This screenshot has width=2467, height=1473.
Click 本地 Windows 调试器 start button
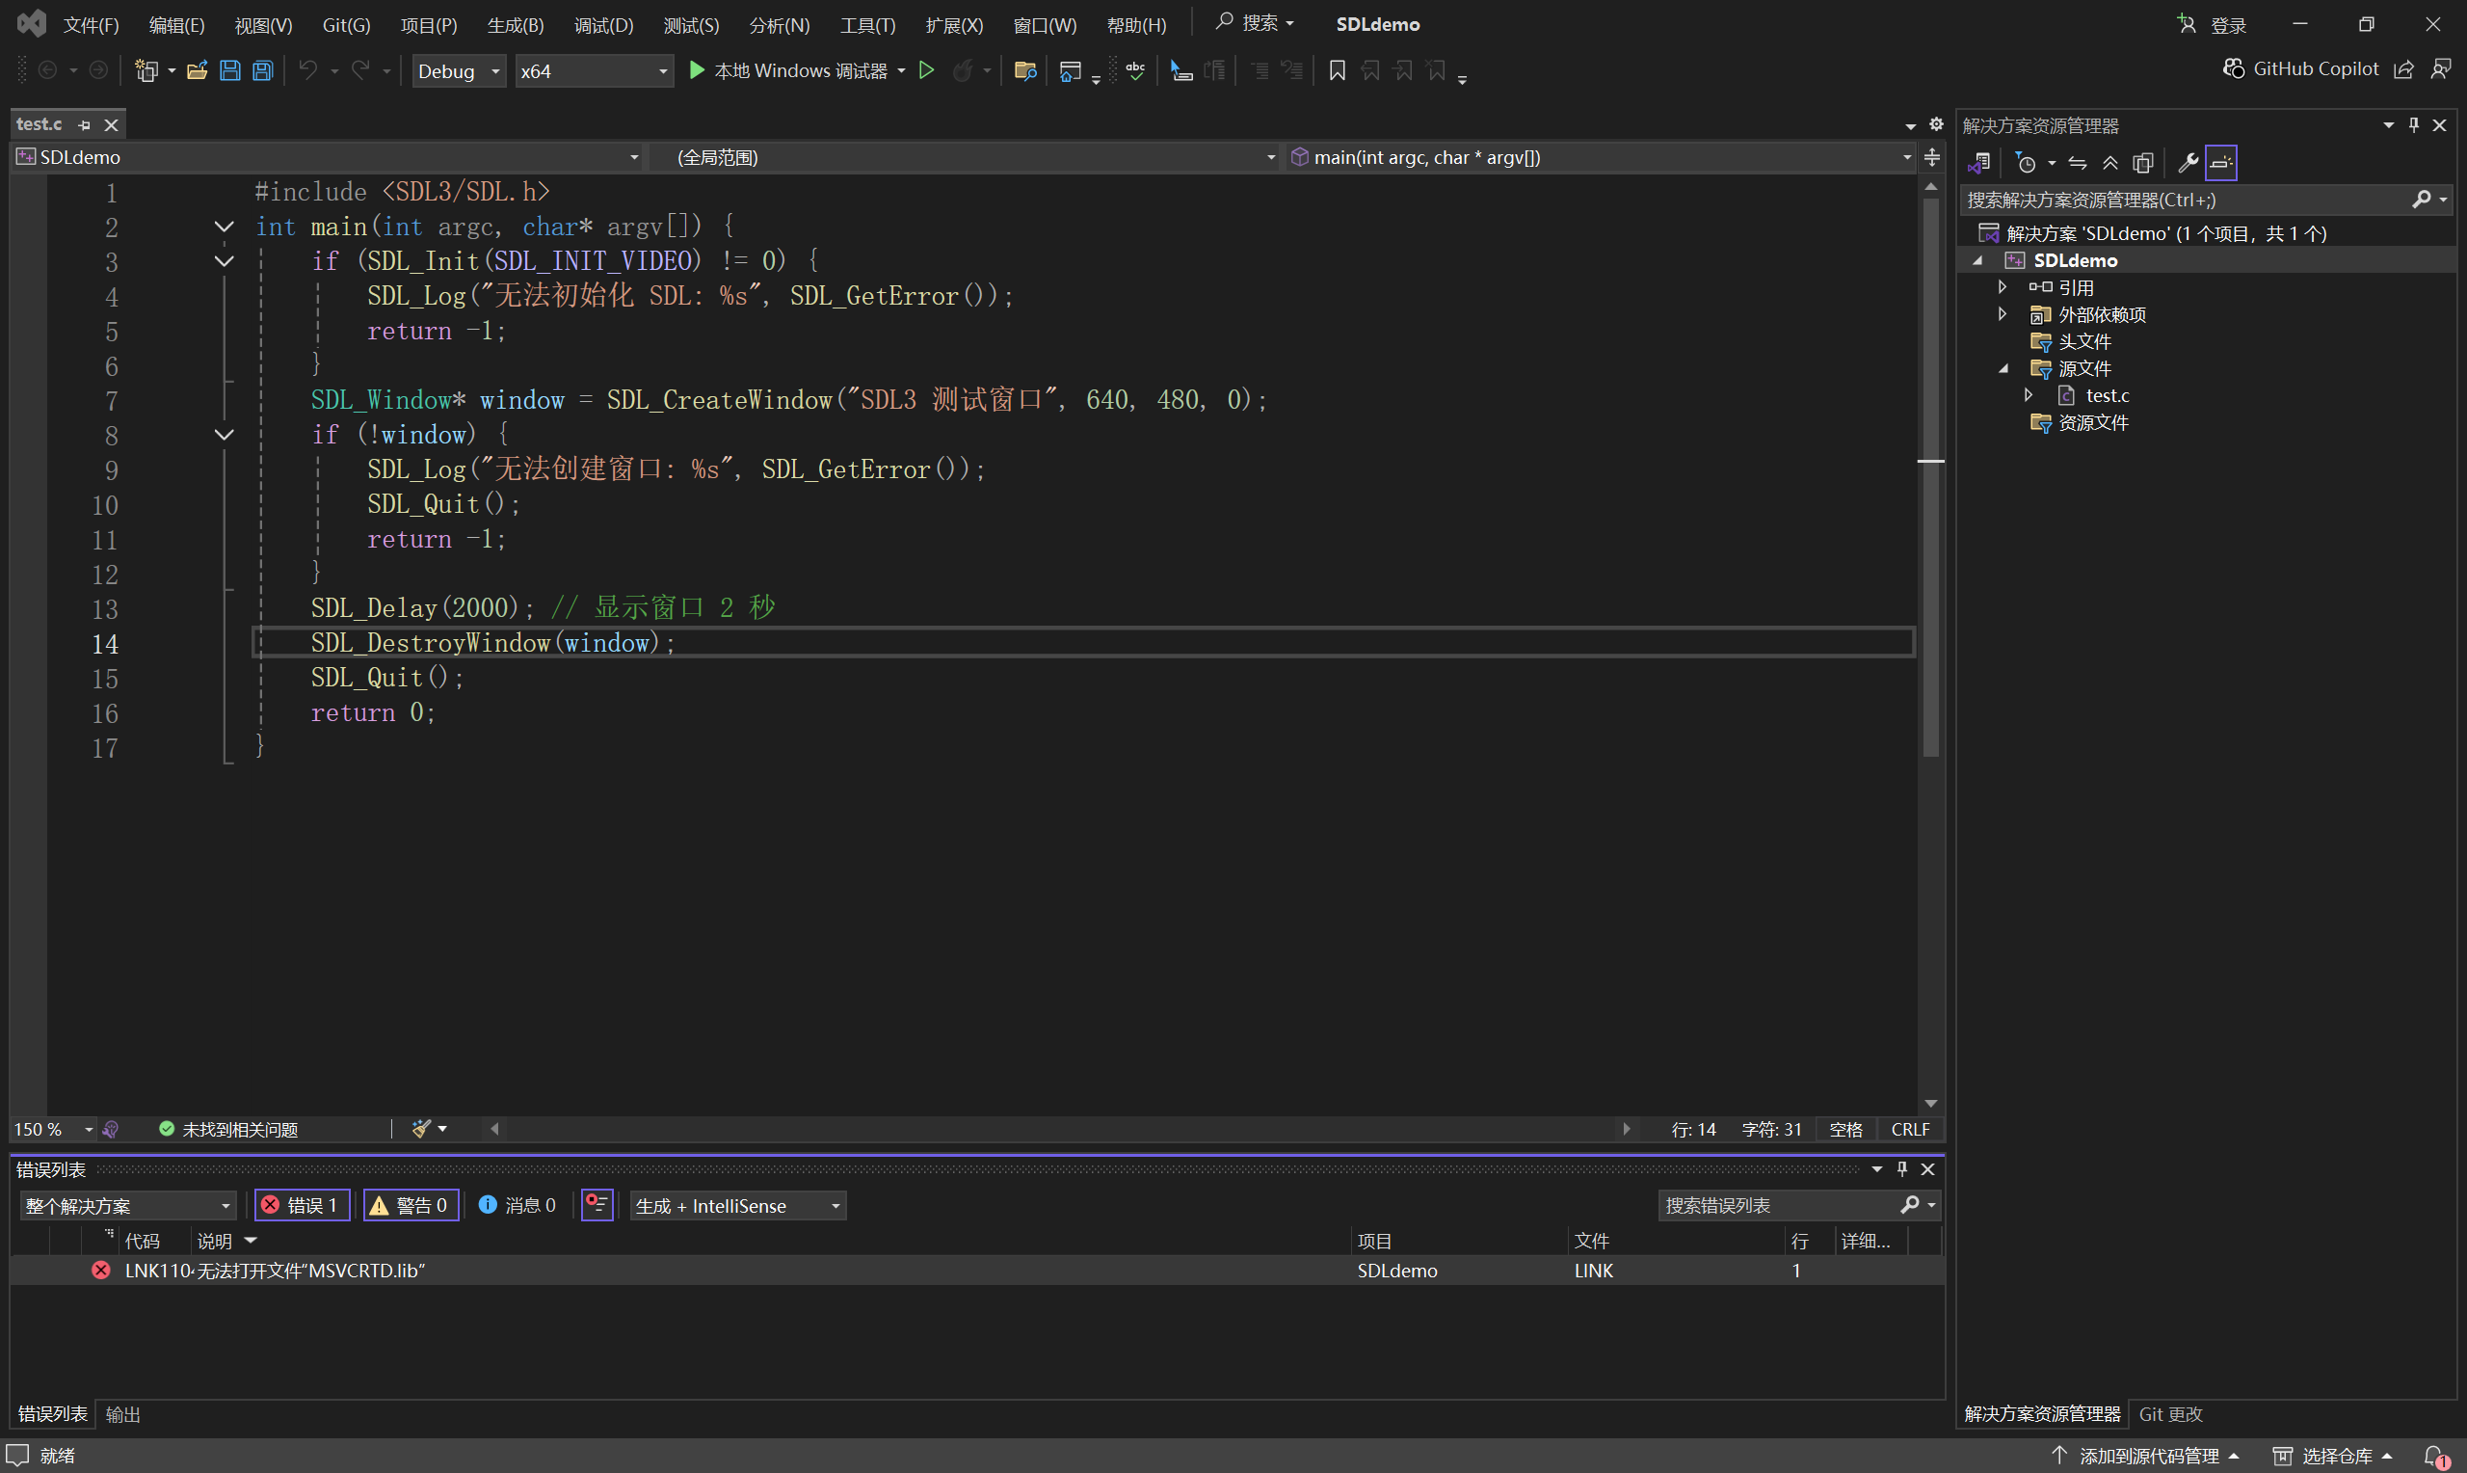(788, 70)
